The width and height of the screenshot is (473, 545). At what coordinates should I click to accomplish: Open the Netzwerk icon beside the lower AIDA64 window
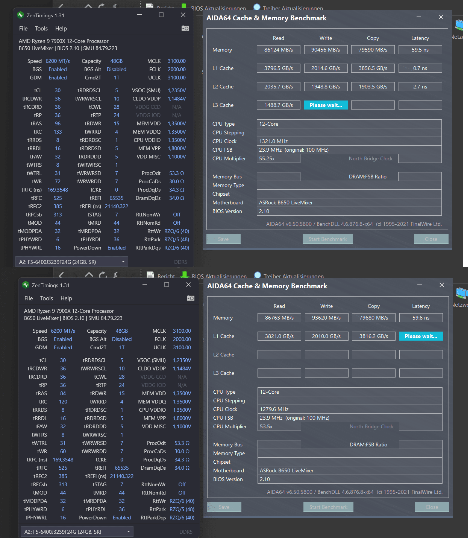pos(462,293)
